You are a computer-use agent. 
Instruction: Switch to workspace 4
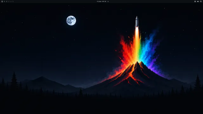(x=11, y=1)
